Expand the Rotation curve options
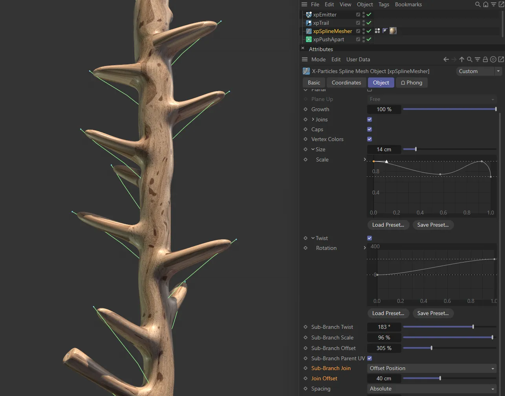 pyautogui.click(x=364, y=248)
